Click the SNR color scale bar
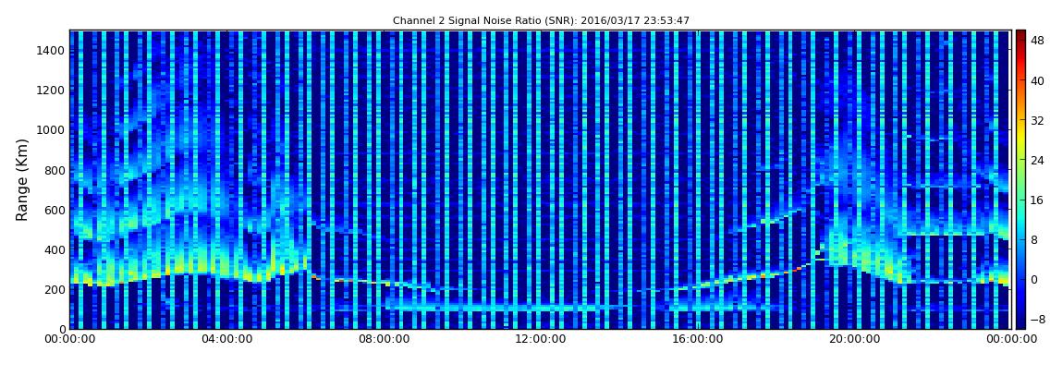 tap(1020, 179)
